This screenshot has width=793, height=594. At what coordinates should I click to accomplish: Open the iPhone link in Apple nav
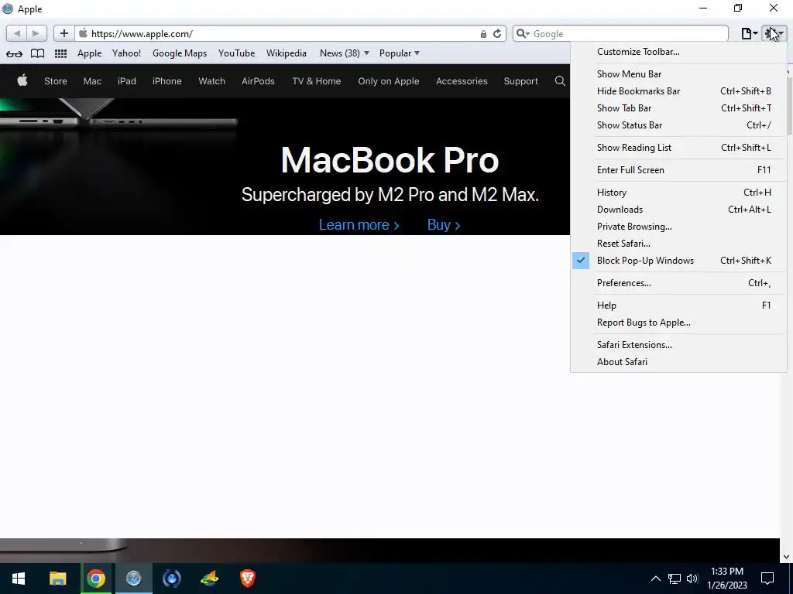(x=167, y=80)
